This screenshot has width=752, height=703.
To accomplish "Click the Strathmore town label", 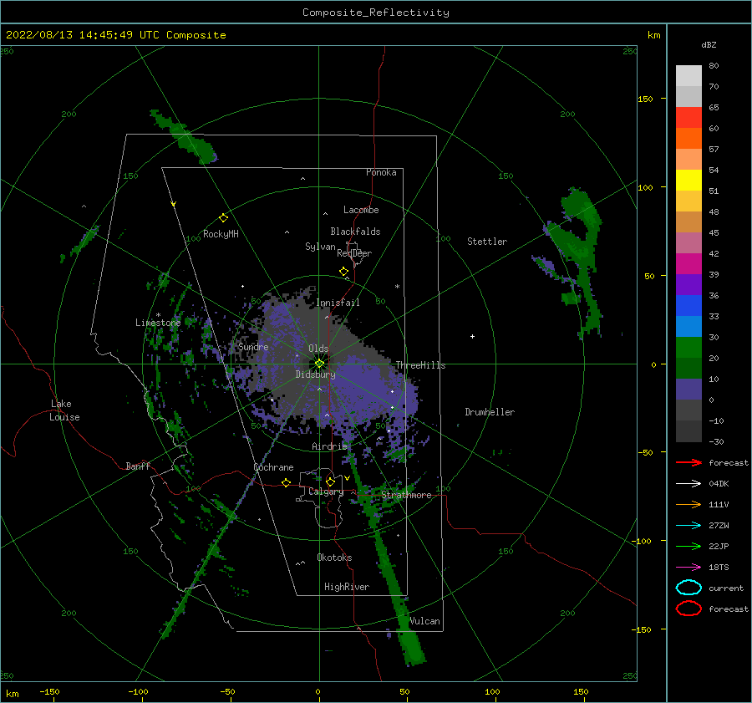I will coord(406,495).
